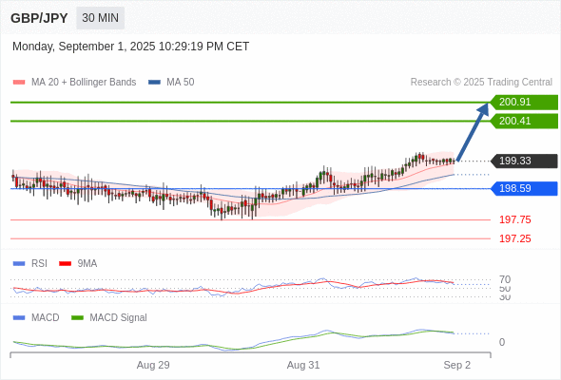Click the blue 198.59 pivot price tag
Viewport: 561px width, 380px height.
(524, 188)
